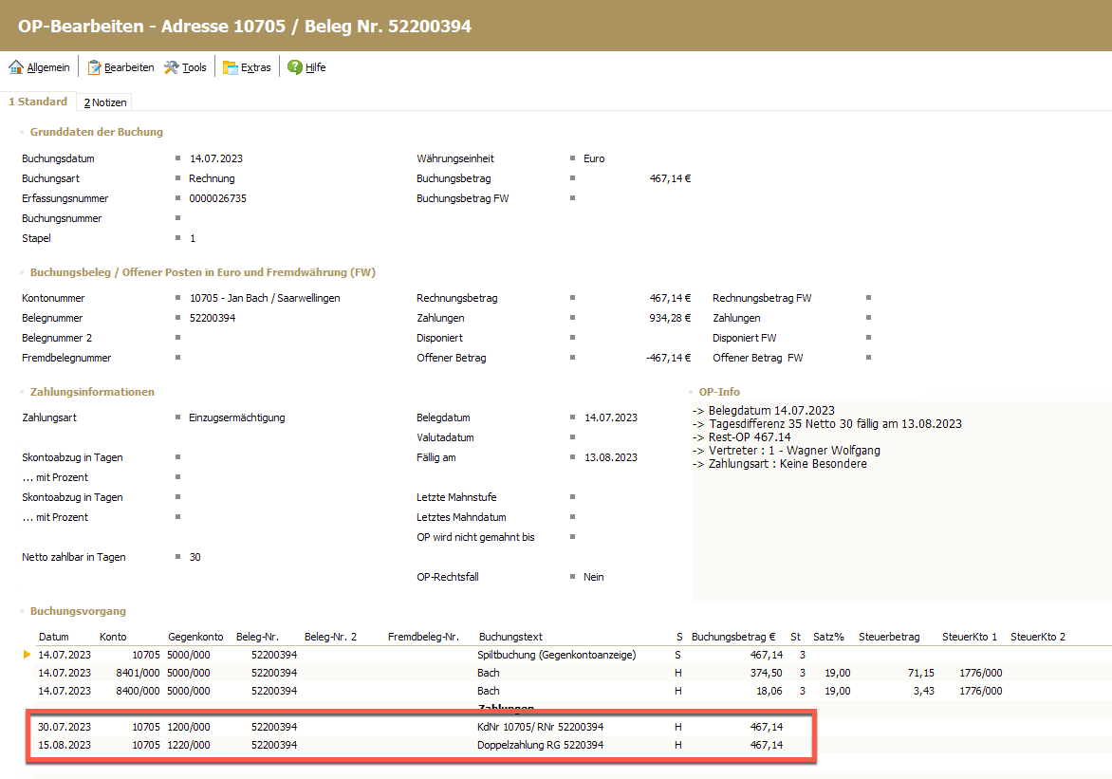Click the Allgemein house icon

click(x=16, y=67)
